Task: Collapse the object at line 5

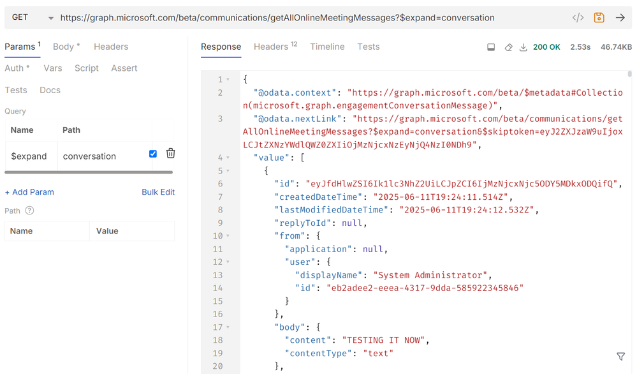Action: [x=228, y=171]
